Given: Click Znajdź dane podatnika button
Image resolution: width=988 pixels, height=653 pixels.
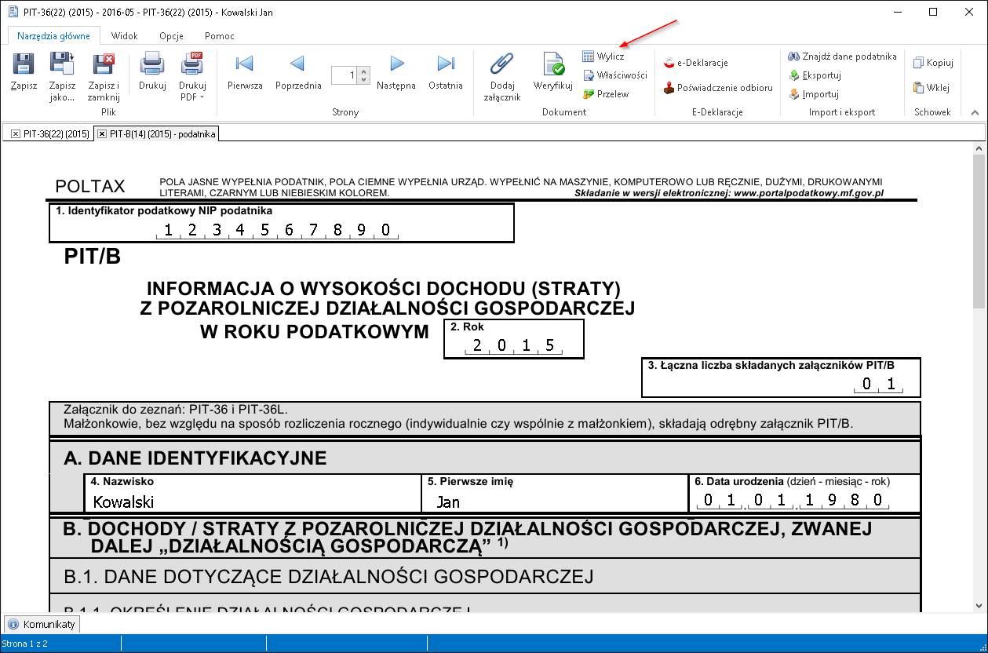Looking at the screenshot, I should point(842,57).
